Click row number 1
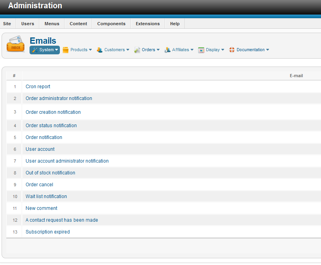The height and width of the screenshot is (265, 321). 15,87
